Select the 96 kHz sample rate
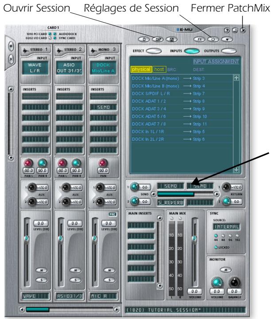 (x=230, y=236)
